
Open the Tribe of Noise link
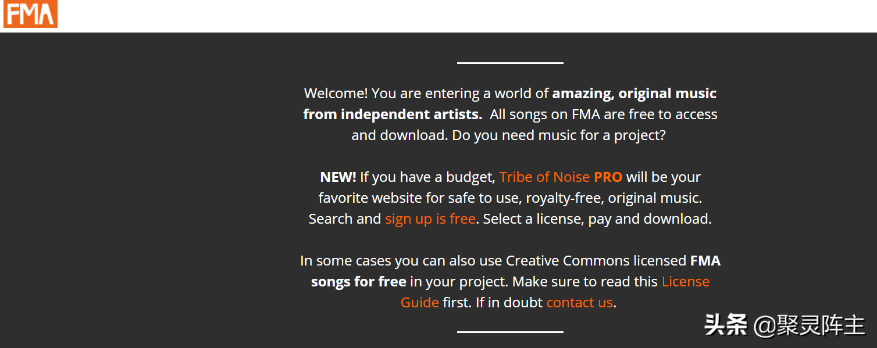[544, 177]
